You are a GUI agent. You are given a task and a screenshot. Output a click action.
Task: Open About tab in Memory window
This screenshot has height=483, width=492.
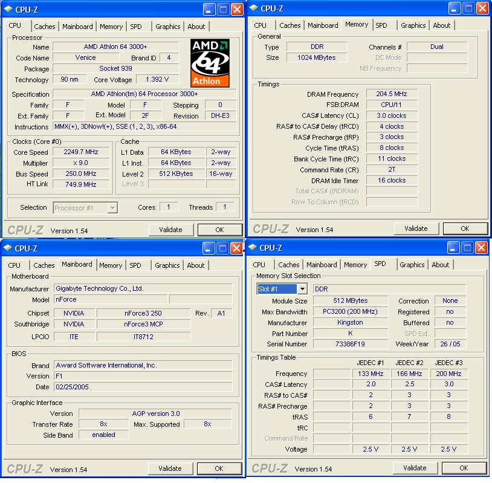point(441,25)
